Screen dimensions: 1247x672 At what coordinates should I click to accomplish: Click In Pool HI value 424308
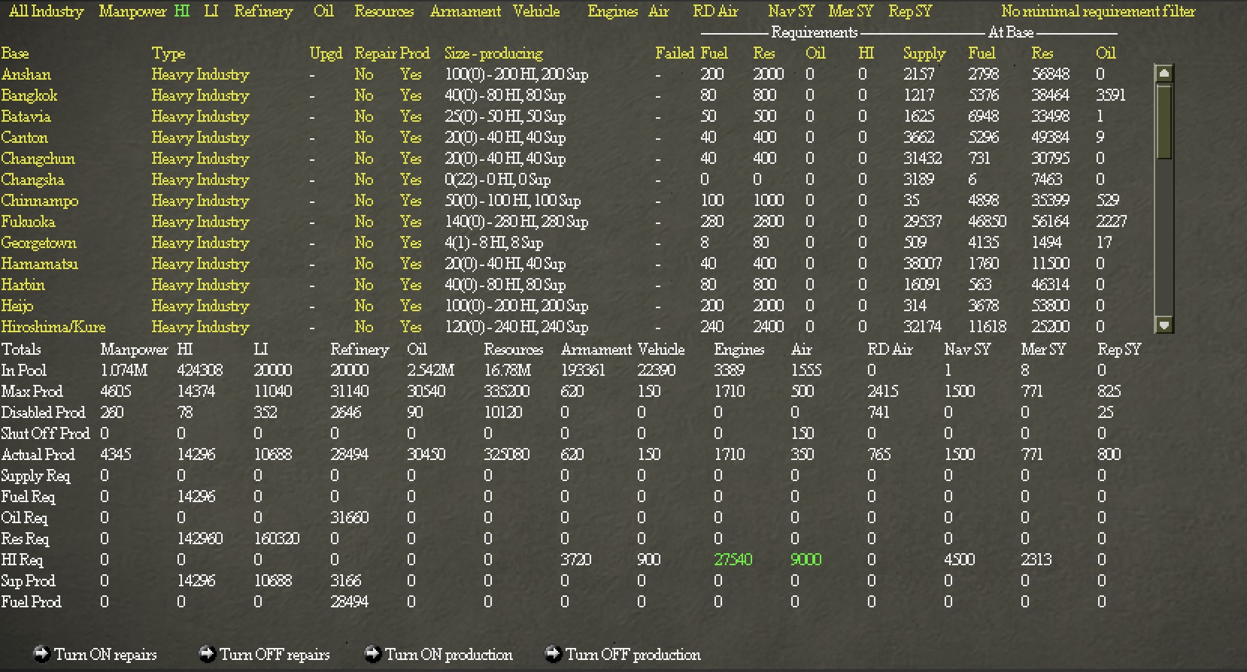[x=200, y=370]
